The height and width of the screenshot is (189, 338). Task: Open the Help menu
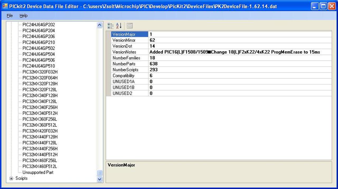click(24, 16)
